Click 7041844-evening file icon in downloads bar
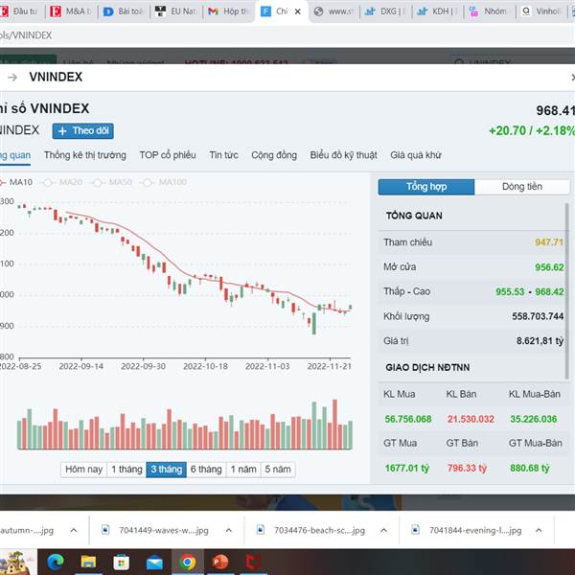Viewport: 575px width, 575px height. pos(416,530)
